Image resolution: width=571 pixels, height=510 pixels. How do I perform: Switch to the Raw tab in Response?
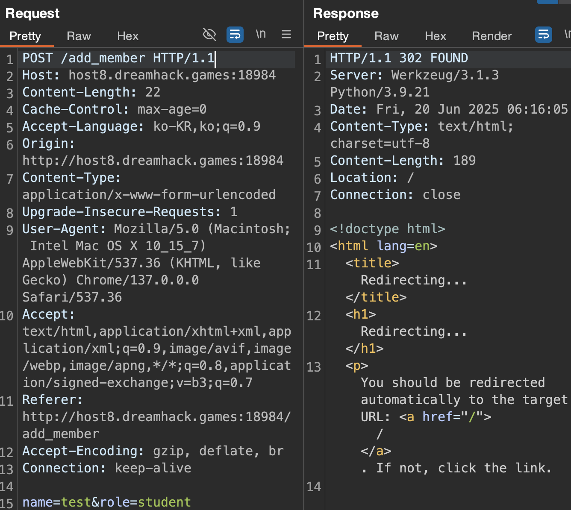(386, 36)
